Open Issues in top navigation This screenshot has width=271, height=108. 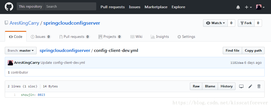[135, 7]
